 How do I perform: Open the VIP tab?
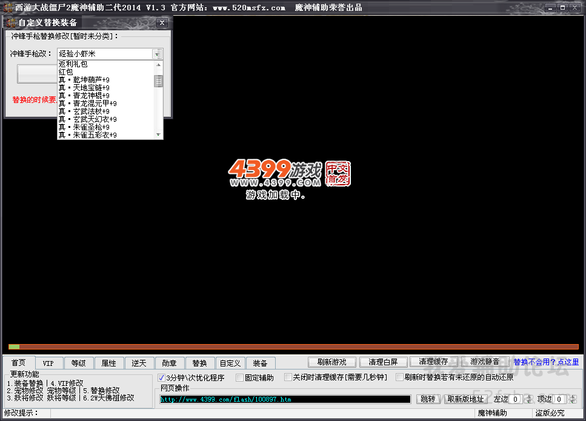[48, 363]
